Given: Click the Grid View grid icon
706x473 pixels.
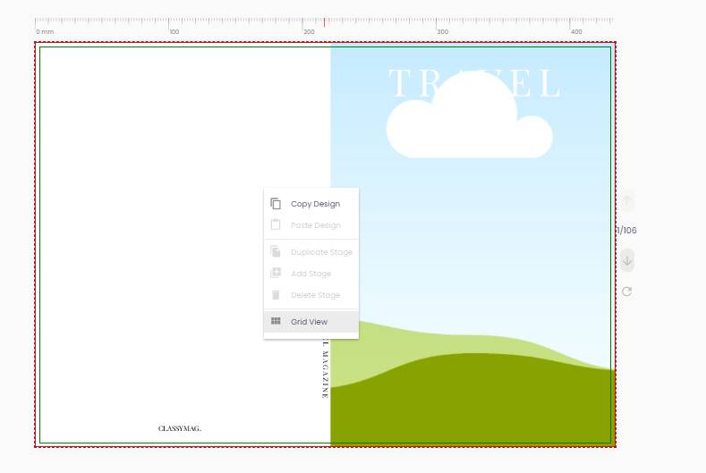Looking at the screenshot, I should click(276, 321).
